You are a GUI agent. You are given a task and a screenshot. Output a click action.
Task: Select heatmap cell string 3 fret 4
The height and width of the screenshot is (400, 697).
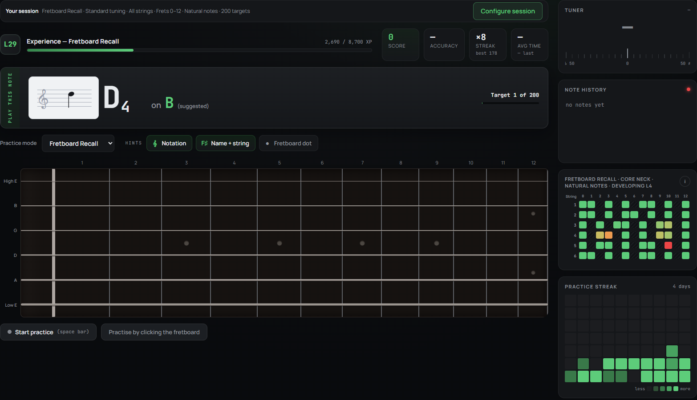(x=617, y=225)
